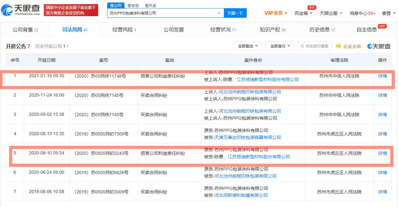This screenshot has height=207, width=398.
Task: Open the 麦登 user account dropdown
Action: [x=389, y=13]
